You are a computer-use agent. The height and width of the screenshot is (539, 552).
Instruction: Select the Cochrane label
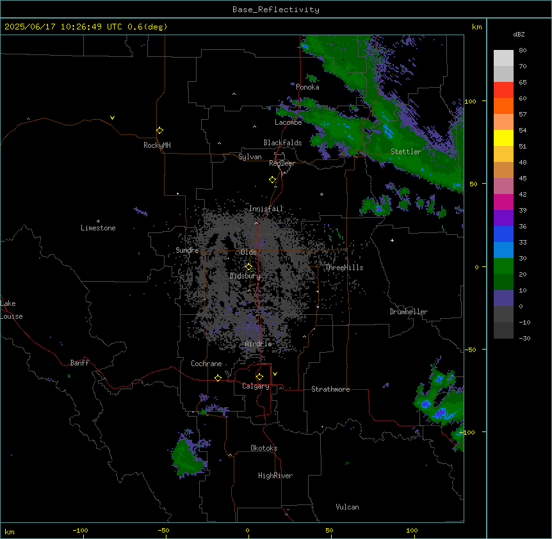tap(206, 364)
